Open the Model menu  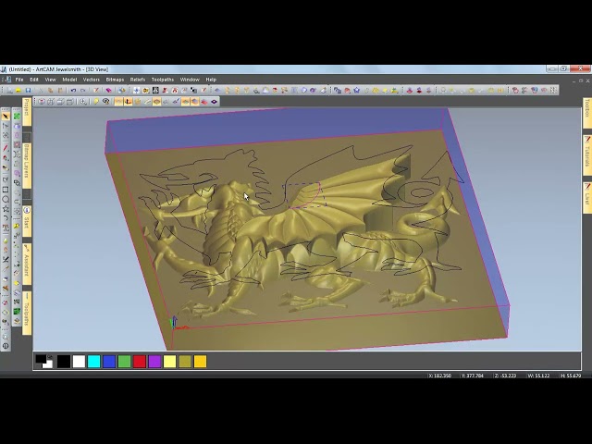click(x=69, y=80)
